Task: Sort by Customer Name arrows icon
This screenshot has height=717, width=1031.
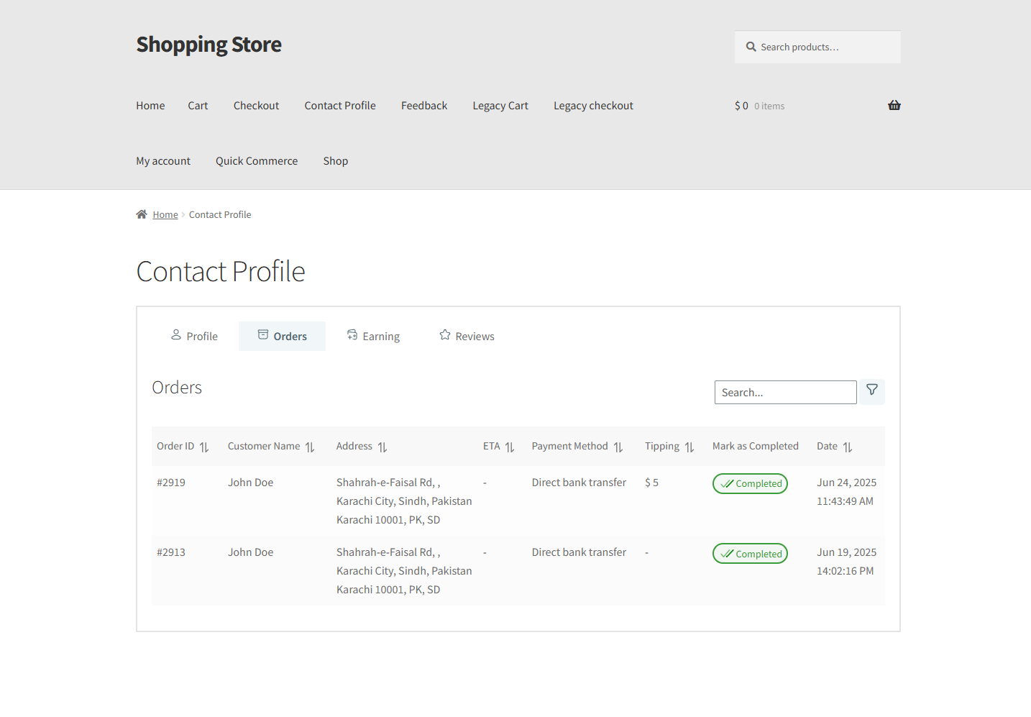Action: (310, 447)
